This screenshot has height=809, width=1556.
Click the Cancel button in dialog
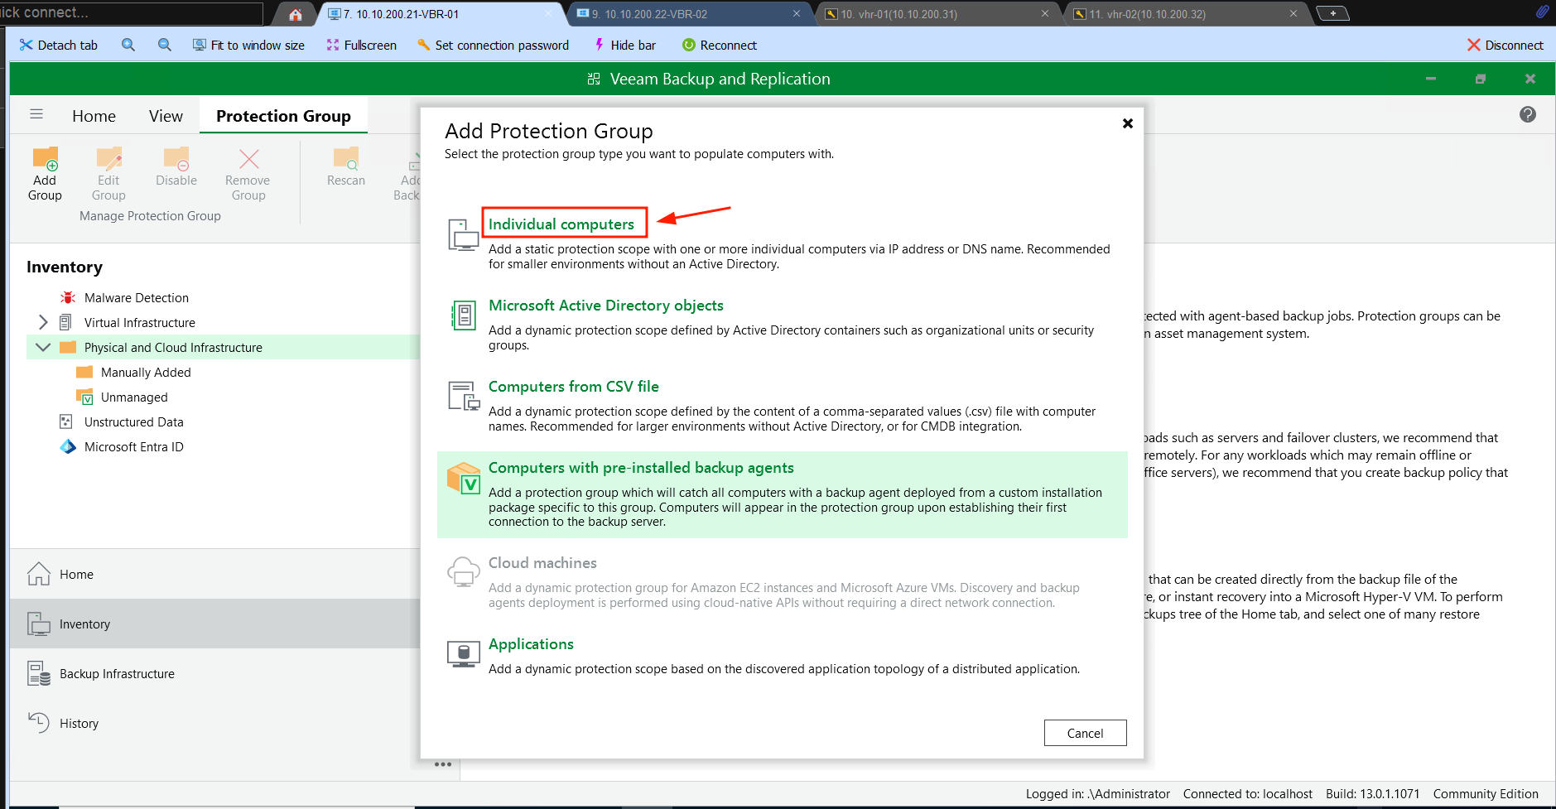point(1085,733)
